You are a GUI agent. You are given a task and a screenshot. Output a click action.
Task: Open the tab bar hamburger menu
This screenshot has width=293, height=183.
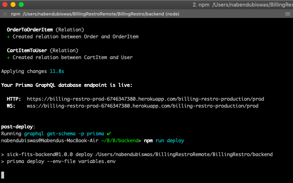[x=288, y=14]
